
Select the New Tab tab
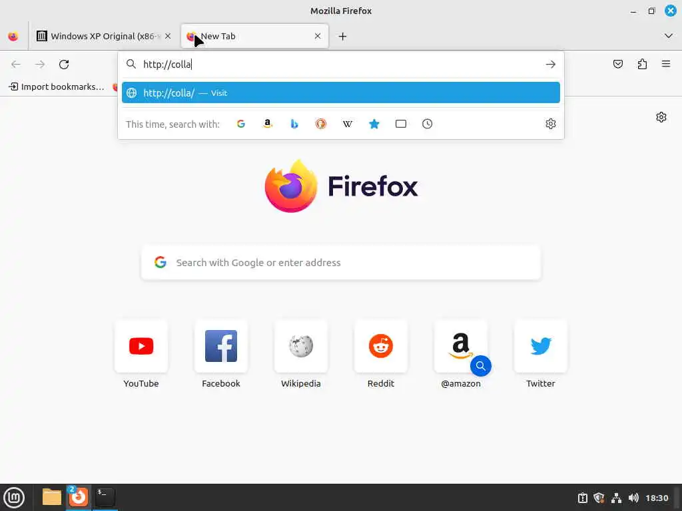pyautogui.click(x=254, y=36)
